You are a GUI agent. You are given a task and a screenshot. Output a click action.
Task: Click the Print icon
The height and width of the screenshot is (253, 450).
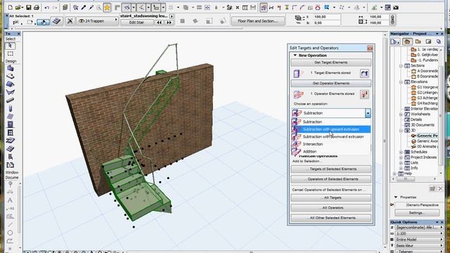click(x=37, y=8)
